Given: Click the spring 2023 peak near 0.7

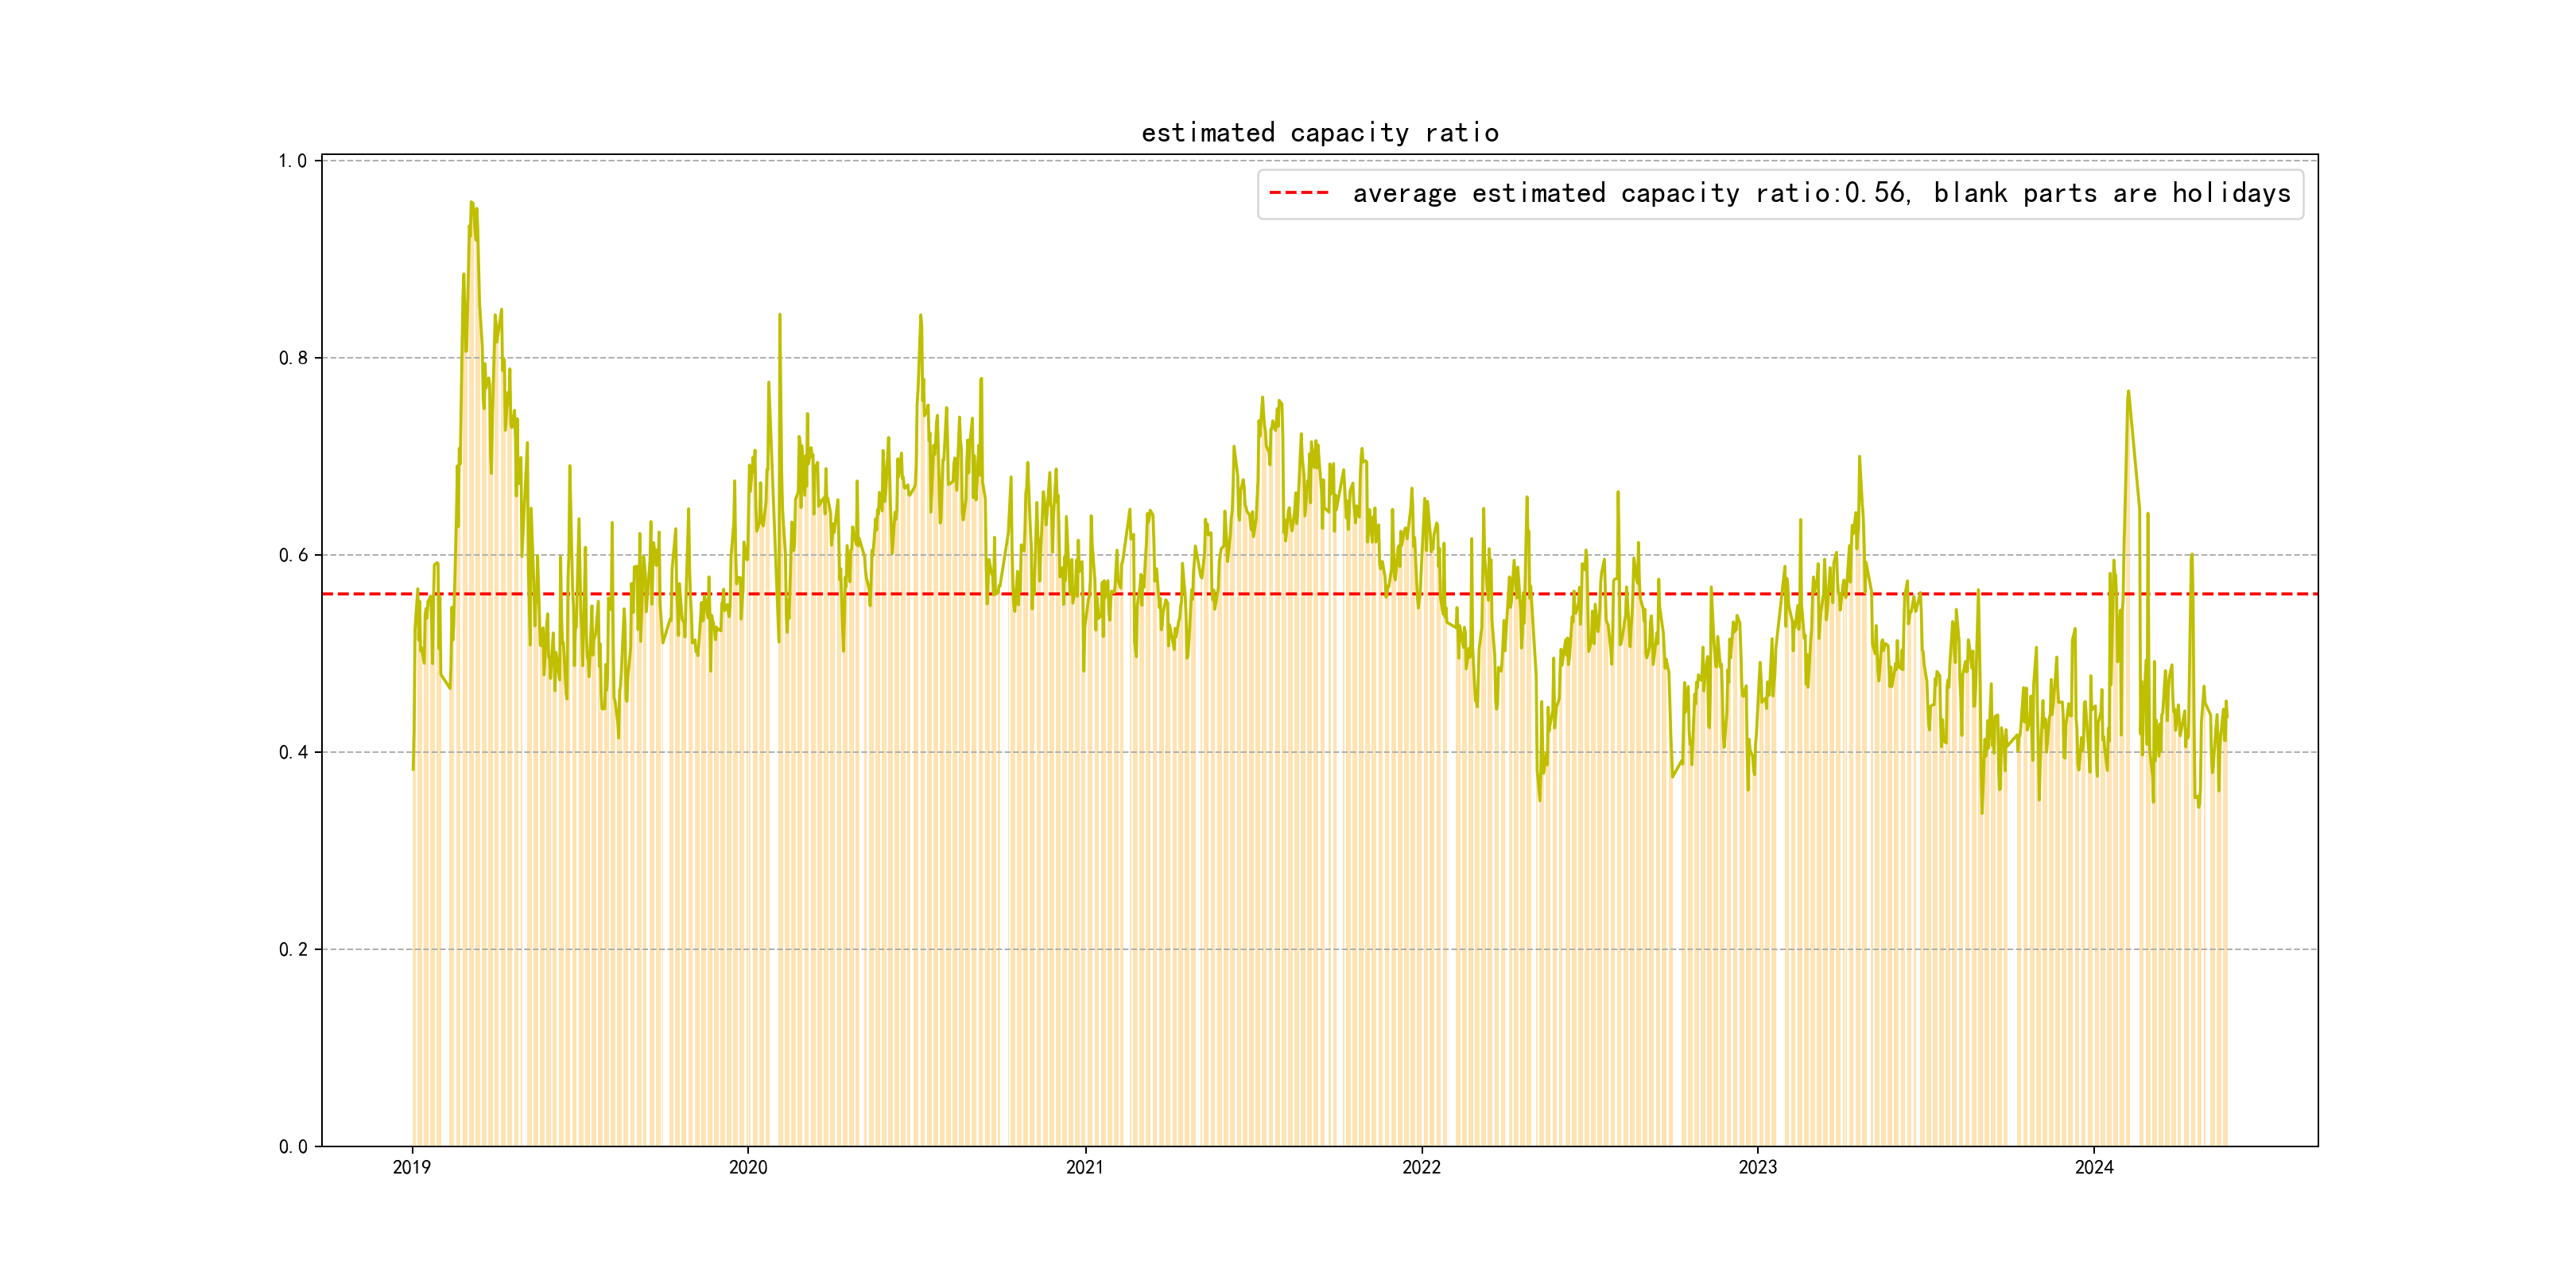Looking at the screenshot, I should 1859,457.
